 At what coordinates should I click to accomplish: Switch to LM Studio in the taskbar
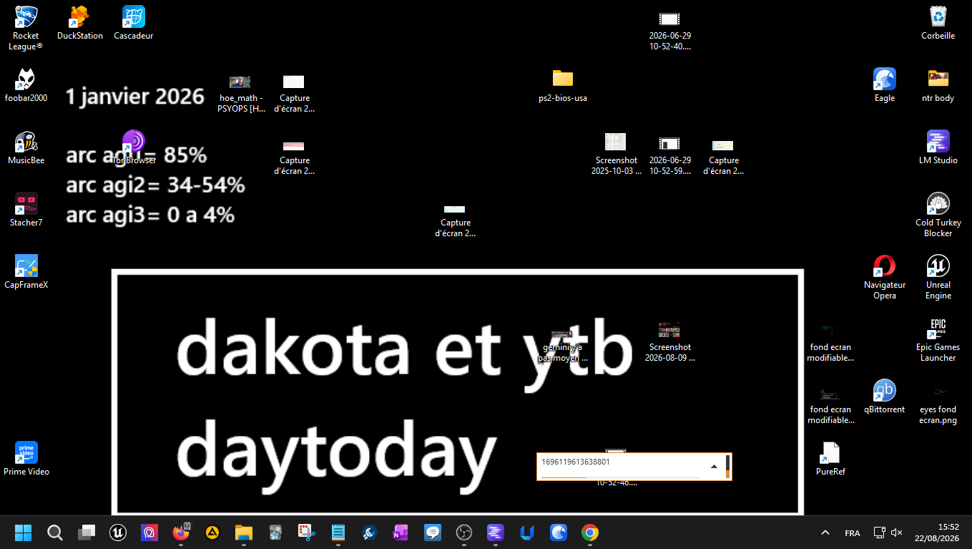pos(495,533)
